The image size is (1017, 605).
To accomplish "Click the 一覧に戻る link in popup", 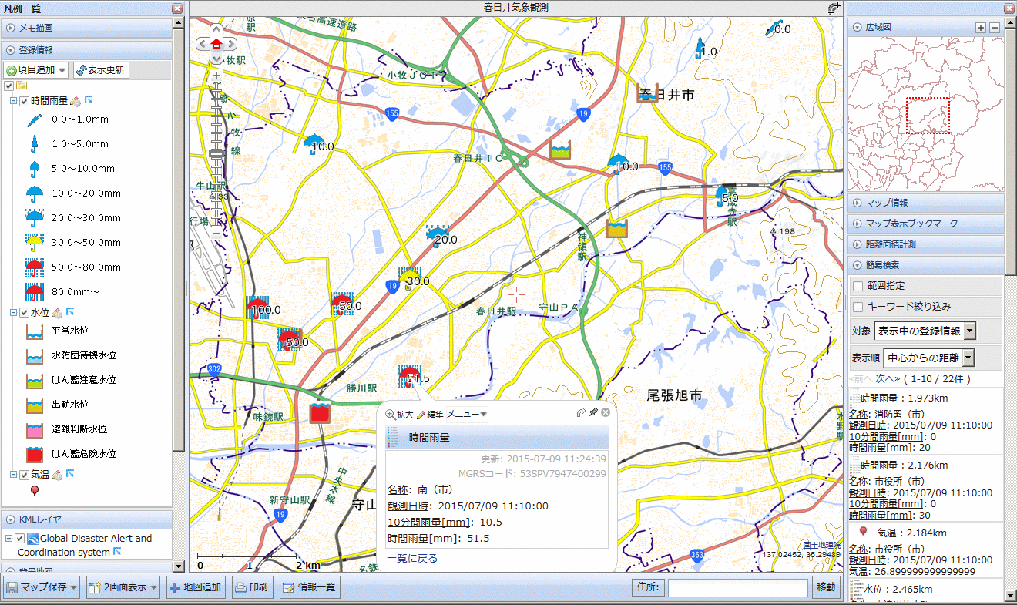I will point(411,559).
